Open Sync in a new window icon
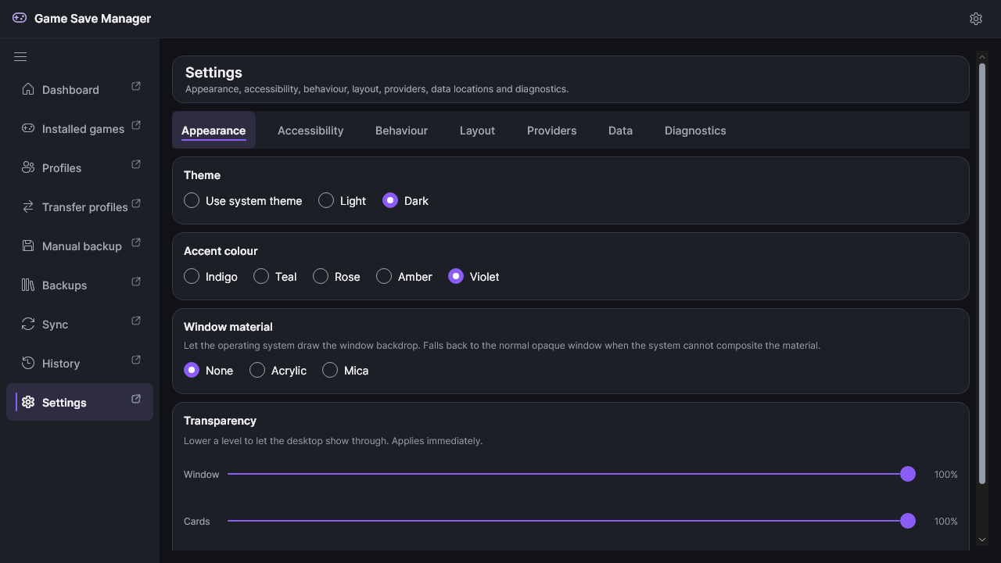The height and width of the screenshot is (563, 1001). tap(136, 321)
